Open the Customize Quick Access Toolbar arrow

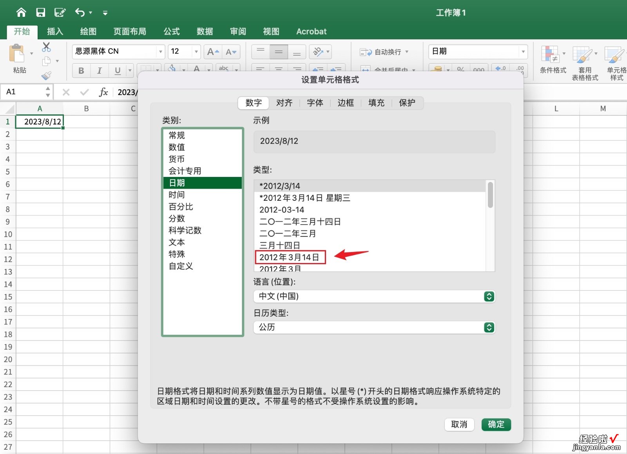[105, 13]
